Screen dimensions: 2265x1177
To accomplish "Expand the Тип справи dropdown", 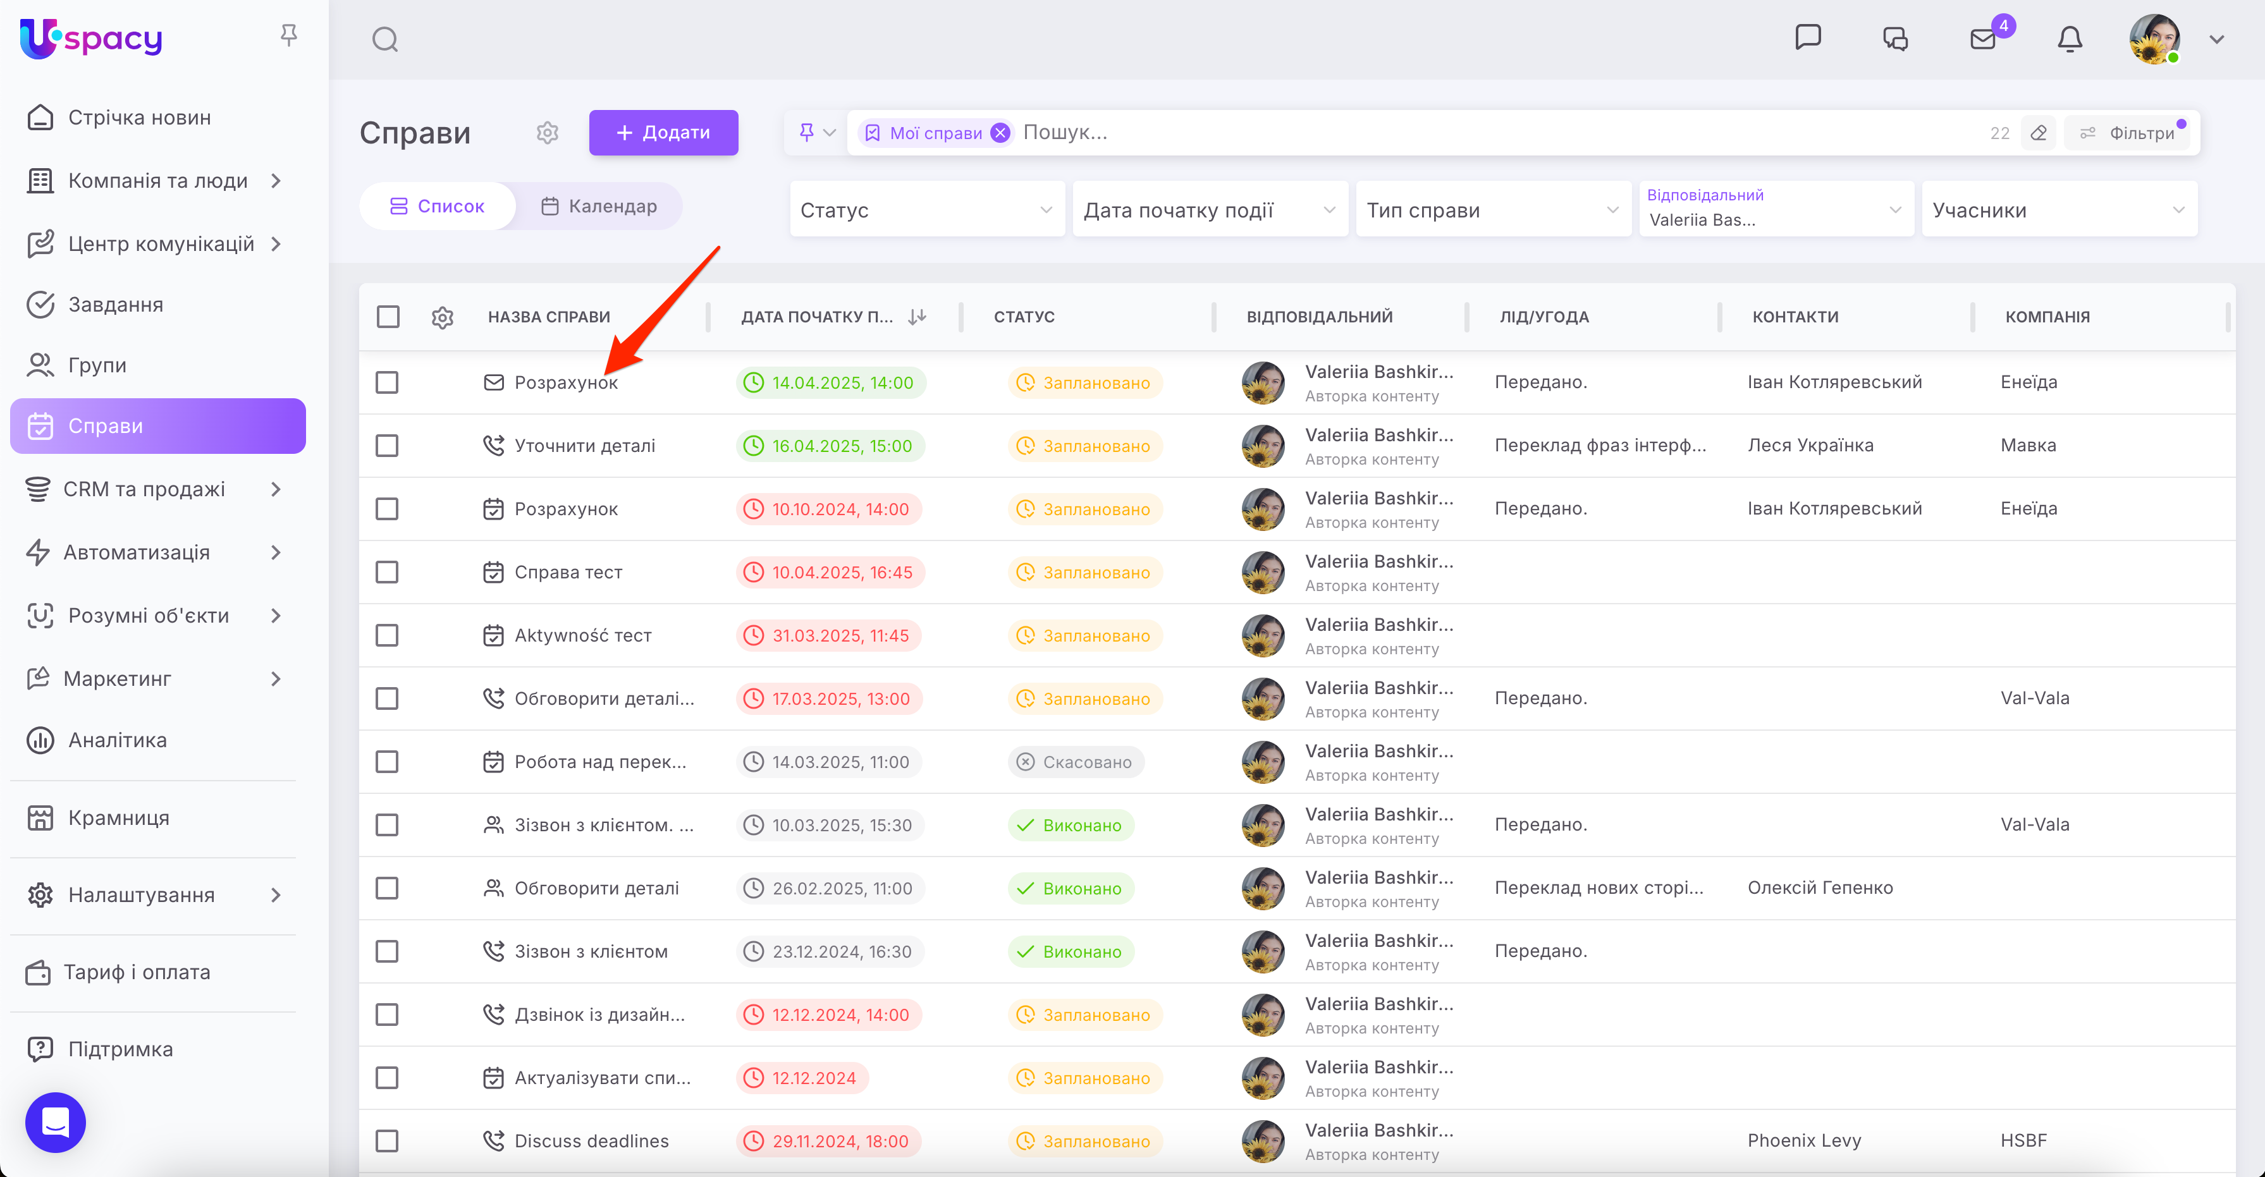I will [1492, 210].
